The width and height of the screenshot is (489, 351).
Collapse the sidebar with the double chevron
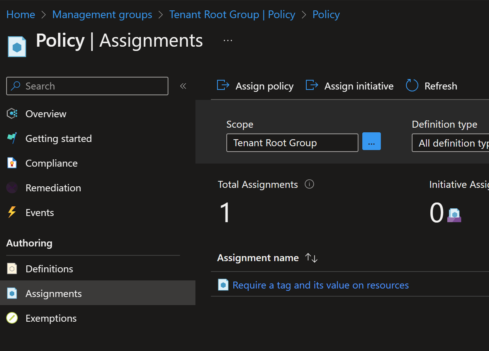tap(183, 86)
